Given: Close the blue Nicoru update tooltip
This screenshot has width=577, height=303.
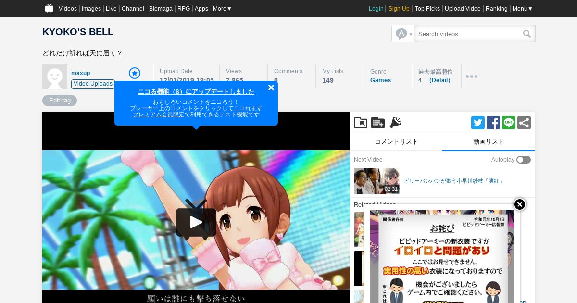Looking at the screenshot, I should (271, 88).
